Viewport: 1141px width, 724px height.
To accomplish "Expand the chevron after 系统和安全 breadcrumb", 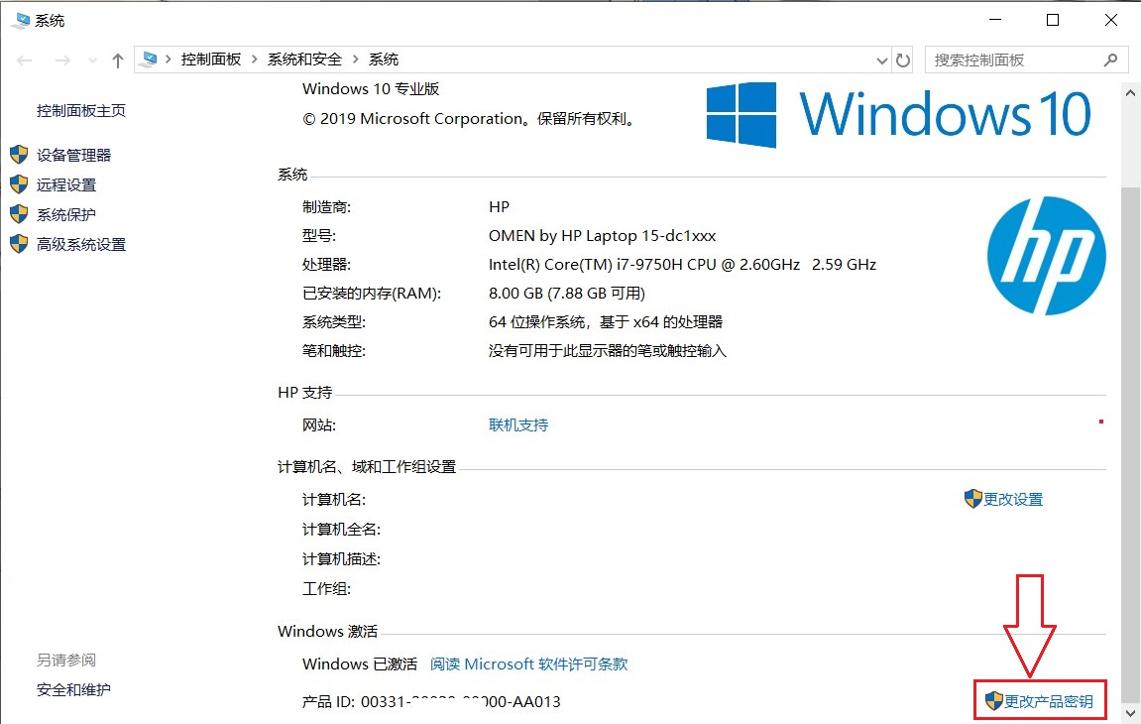I will coord(356,60).
